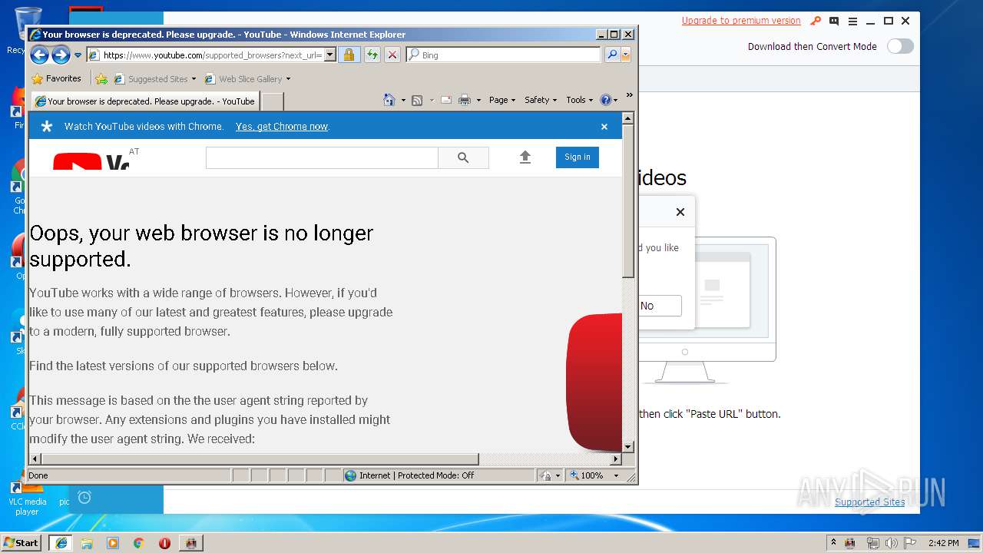The width and height of the screenshot is (983, 553).
Task: Open the Tools menu
Action: [x=580, y=100]
